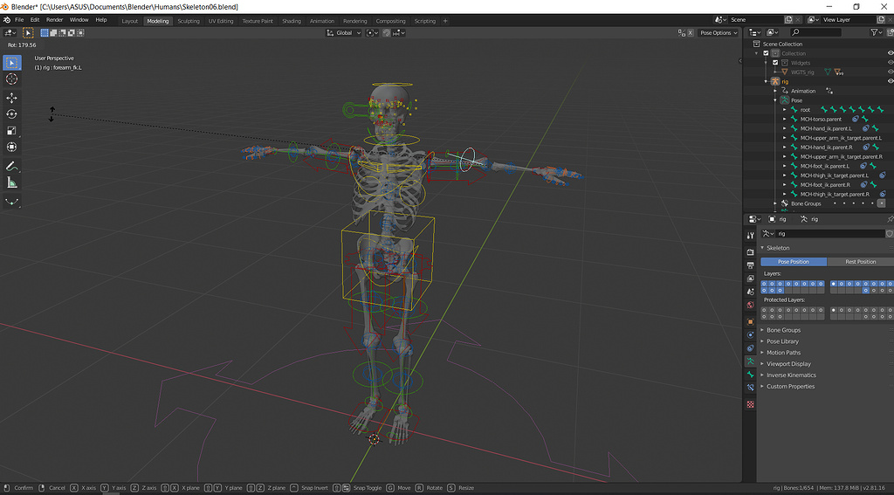Select the Measure ruler tool
The image size is (894, 495).
tap(12, 183)
